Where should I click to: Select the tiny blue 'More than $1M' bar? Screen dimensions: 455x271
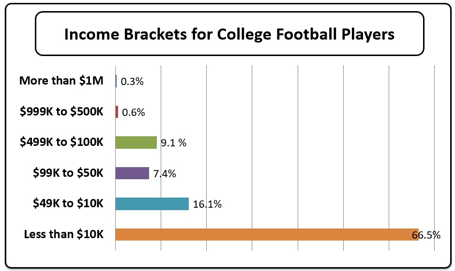[116, 81]
